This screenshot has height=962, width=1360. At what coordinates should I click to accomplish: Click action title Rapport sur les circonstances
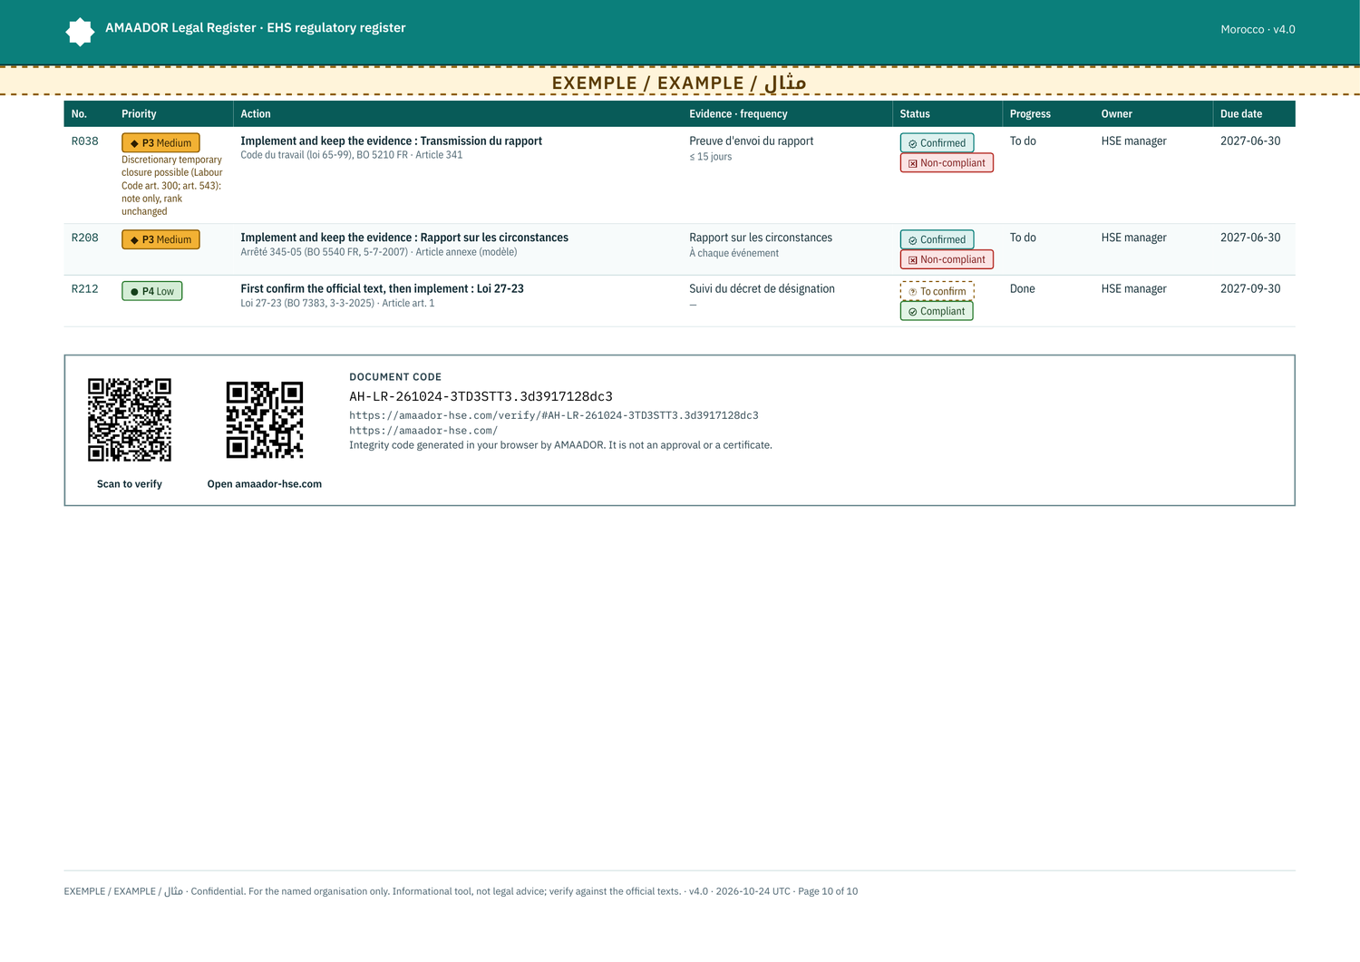pyautogui.click(x=404, y=238)
